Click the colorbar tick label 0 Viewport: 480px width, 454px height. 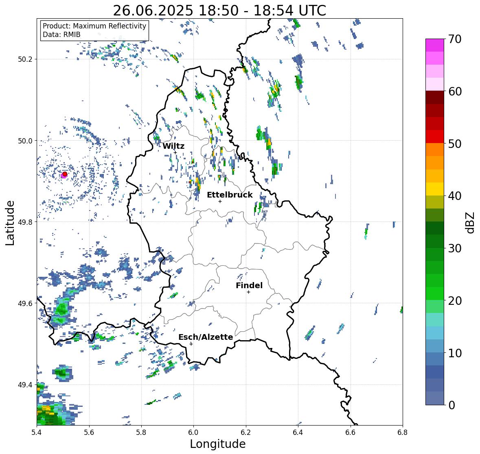[x=452, y=405]
